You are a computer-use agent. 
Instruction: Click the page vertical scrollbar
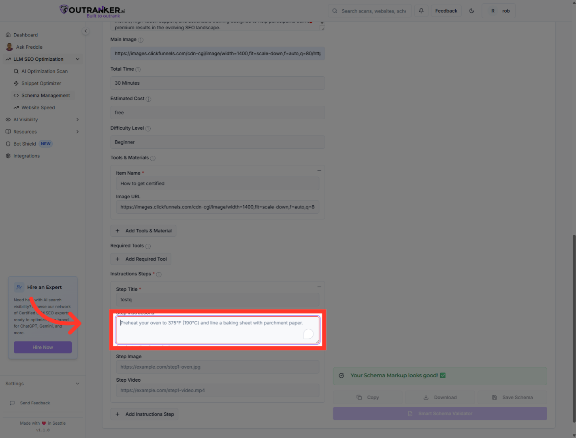click(x=574, y=328)
